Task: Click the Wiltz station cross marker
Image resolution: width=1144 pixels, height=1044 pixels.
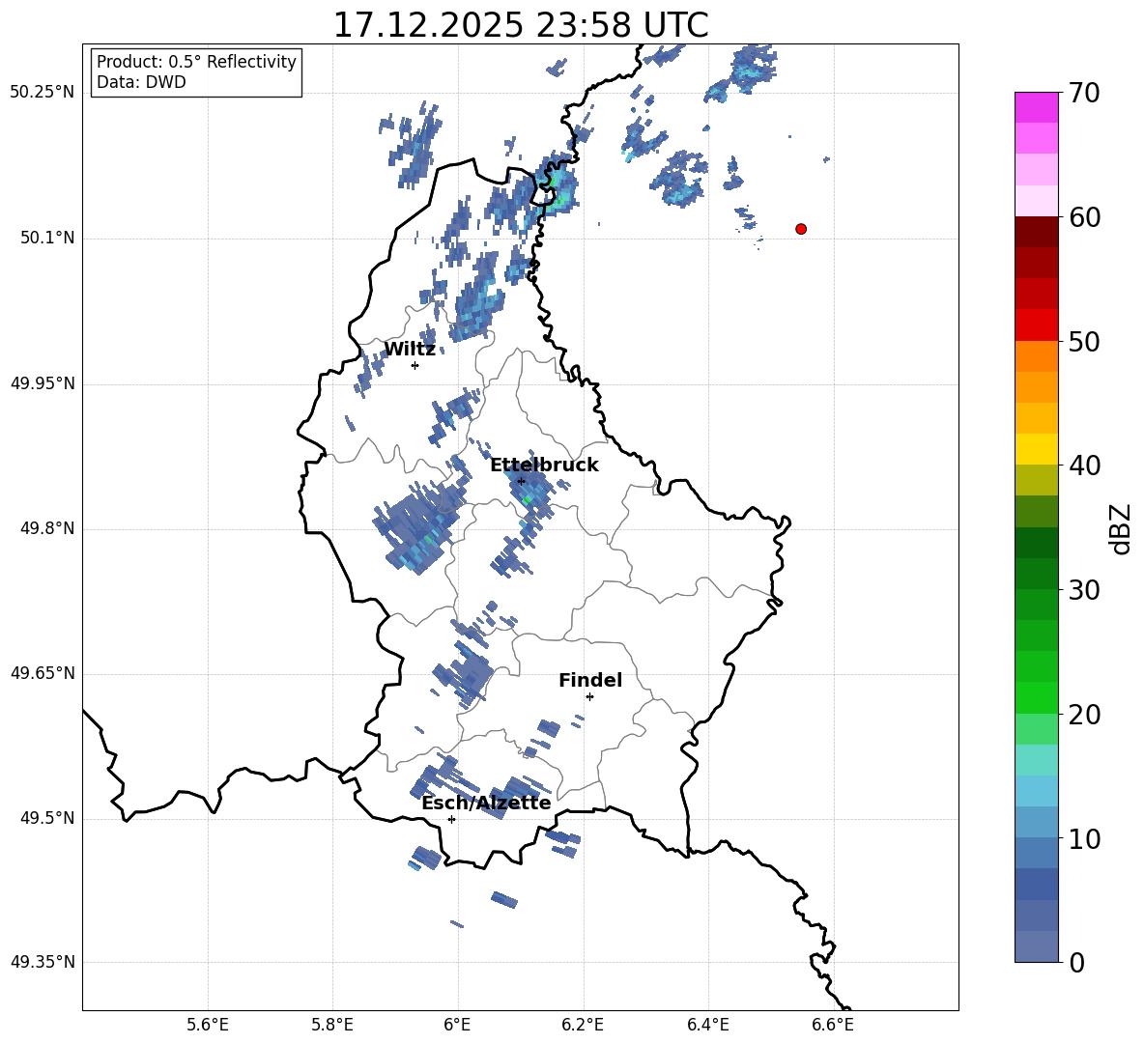Action: coord(415,365)
